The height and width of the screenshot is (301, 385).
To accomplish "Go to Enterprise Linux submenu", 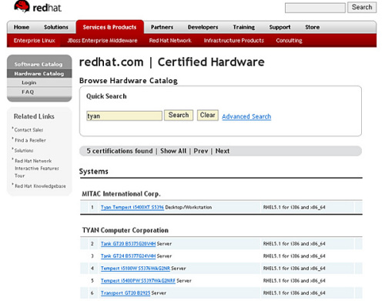I will pyautogui.click(x=35, y=41).
